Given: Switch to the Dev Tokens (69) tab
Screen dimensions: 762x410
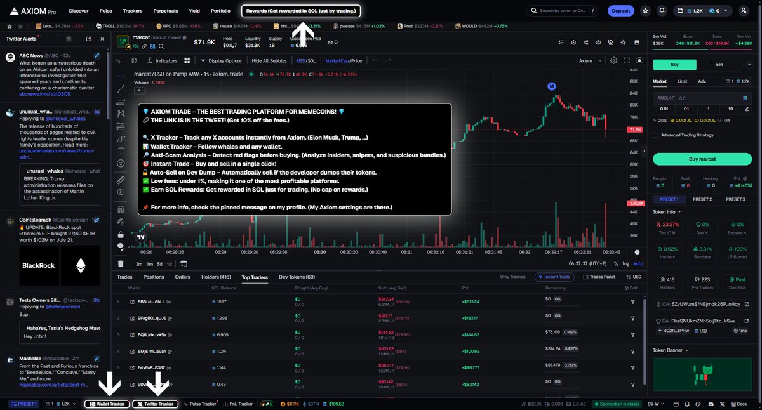Looking at the screenshot, I should tap(297, 277).
